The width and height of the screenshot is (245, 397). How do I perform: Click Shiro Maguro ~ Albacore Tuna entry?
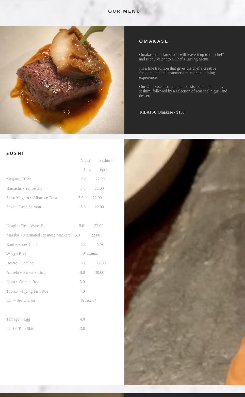point(32,198)
